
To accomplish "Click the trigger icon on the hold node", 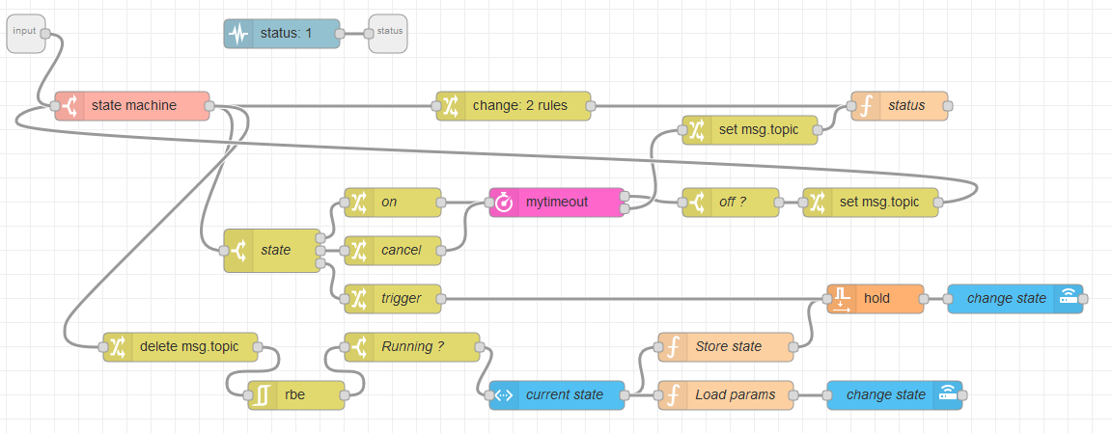I will (x=842, y=299).
